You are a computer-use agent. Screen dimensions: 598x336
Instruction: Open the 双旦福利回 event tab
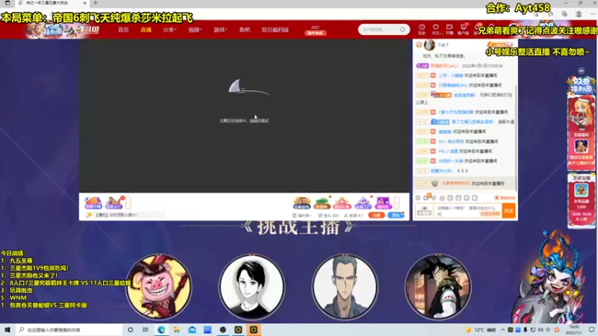click(275, 30)
